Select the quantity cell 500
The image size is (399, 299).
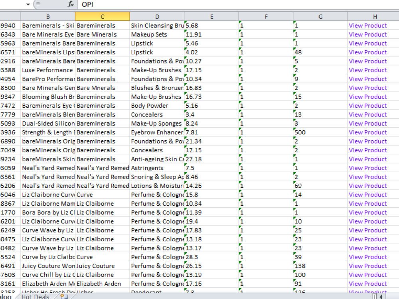pos(320,132)
